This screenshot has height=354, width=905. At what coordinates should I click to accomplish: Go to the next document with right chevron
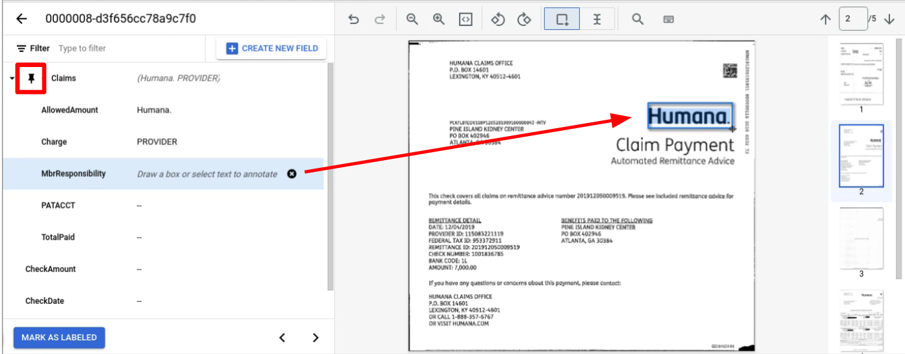[x=315, y=338]
